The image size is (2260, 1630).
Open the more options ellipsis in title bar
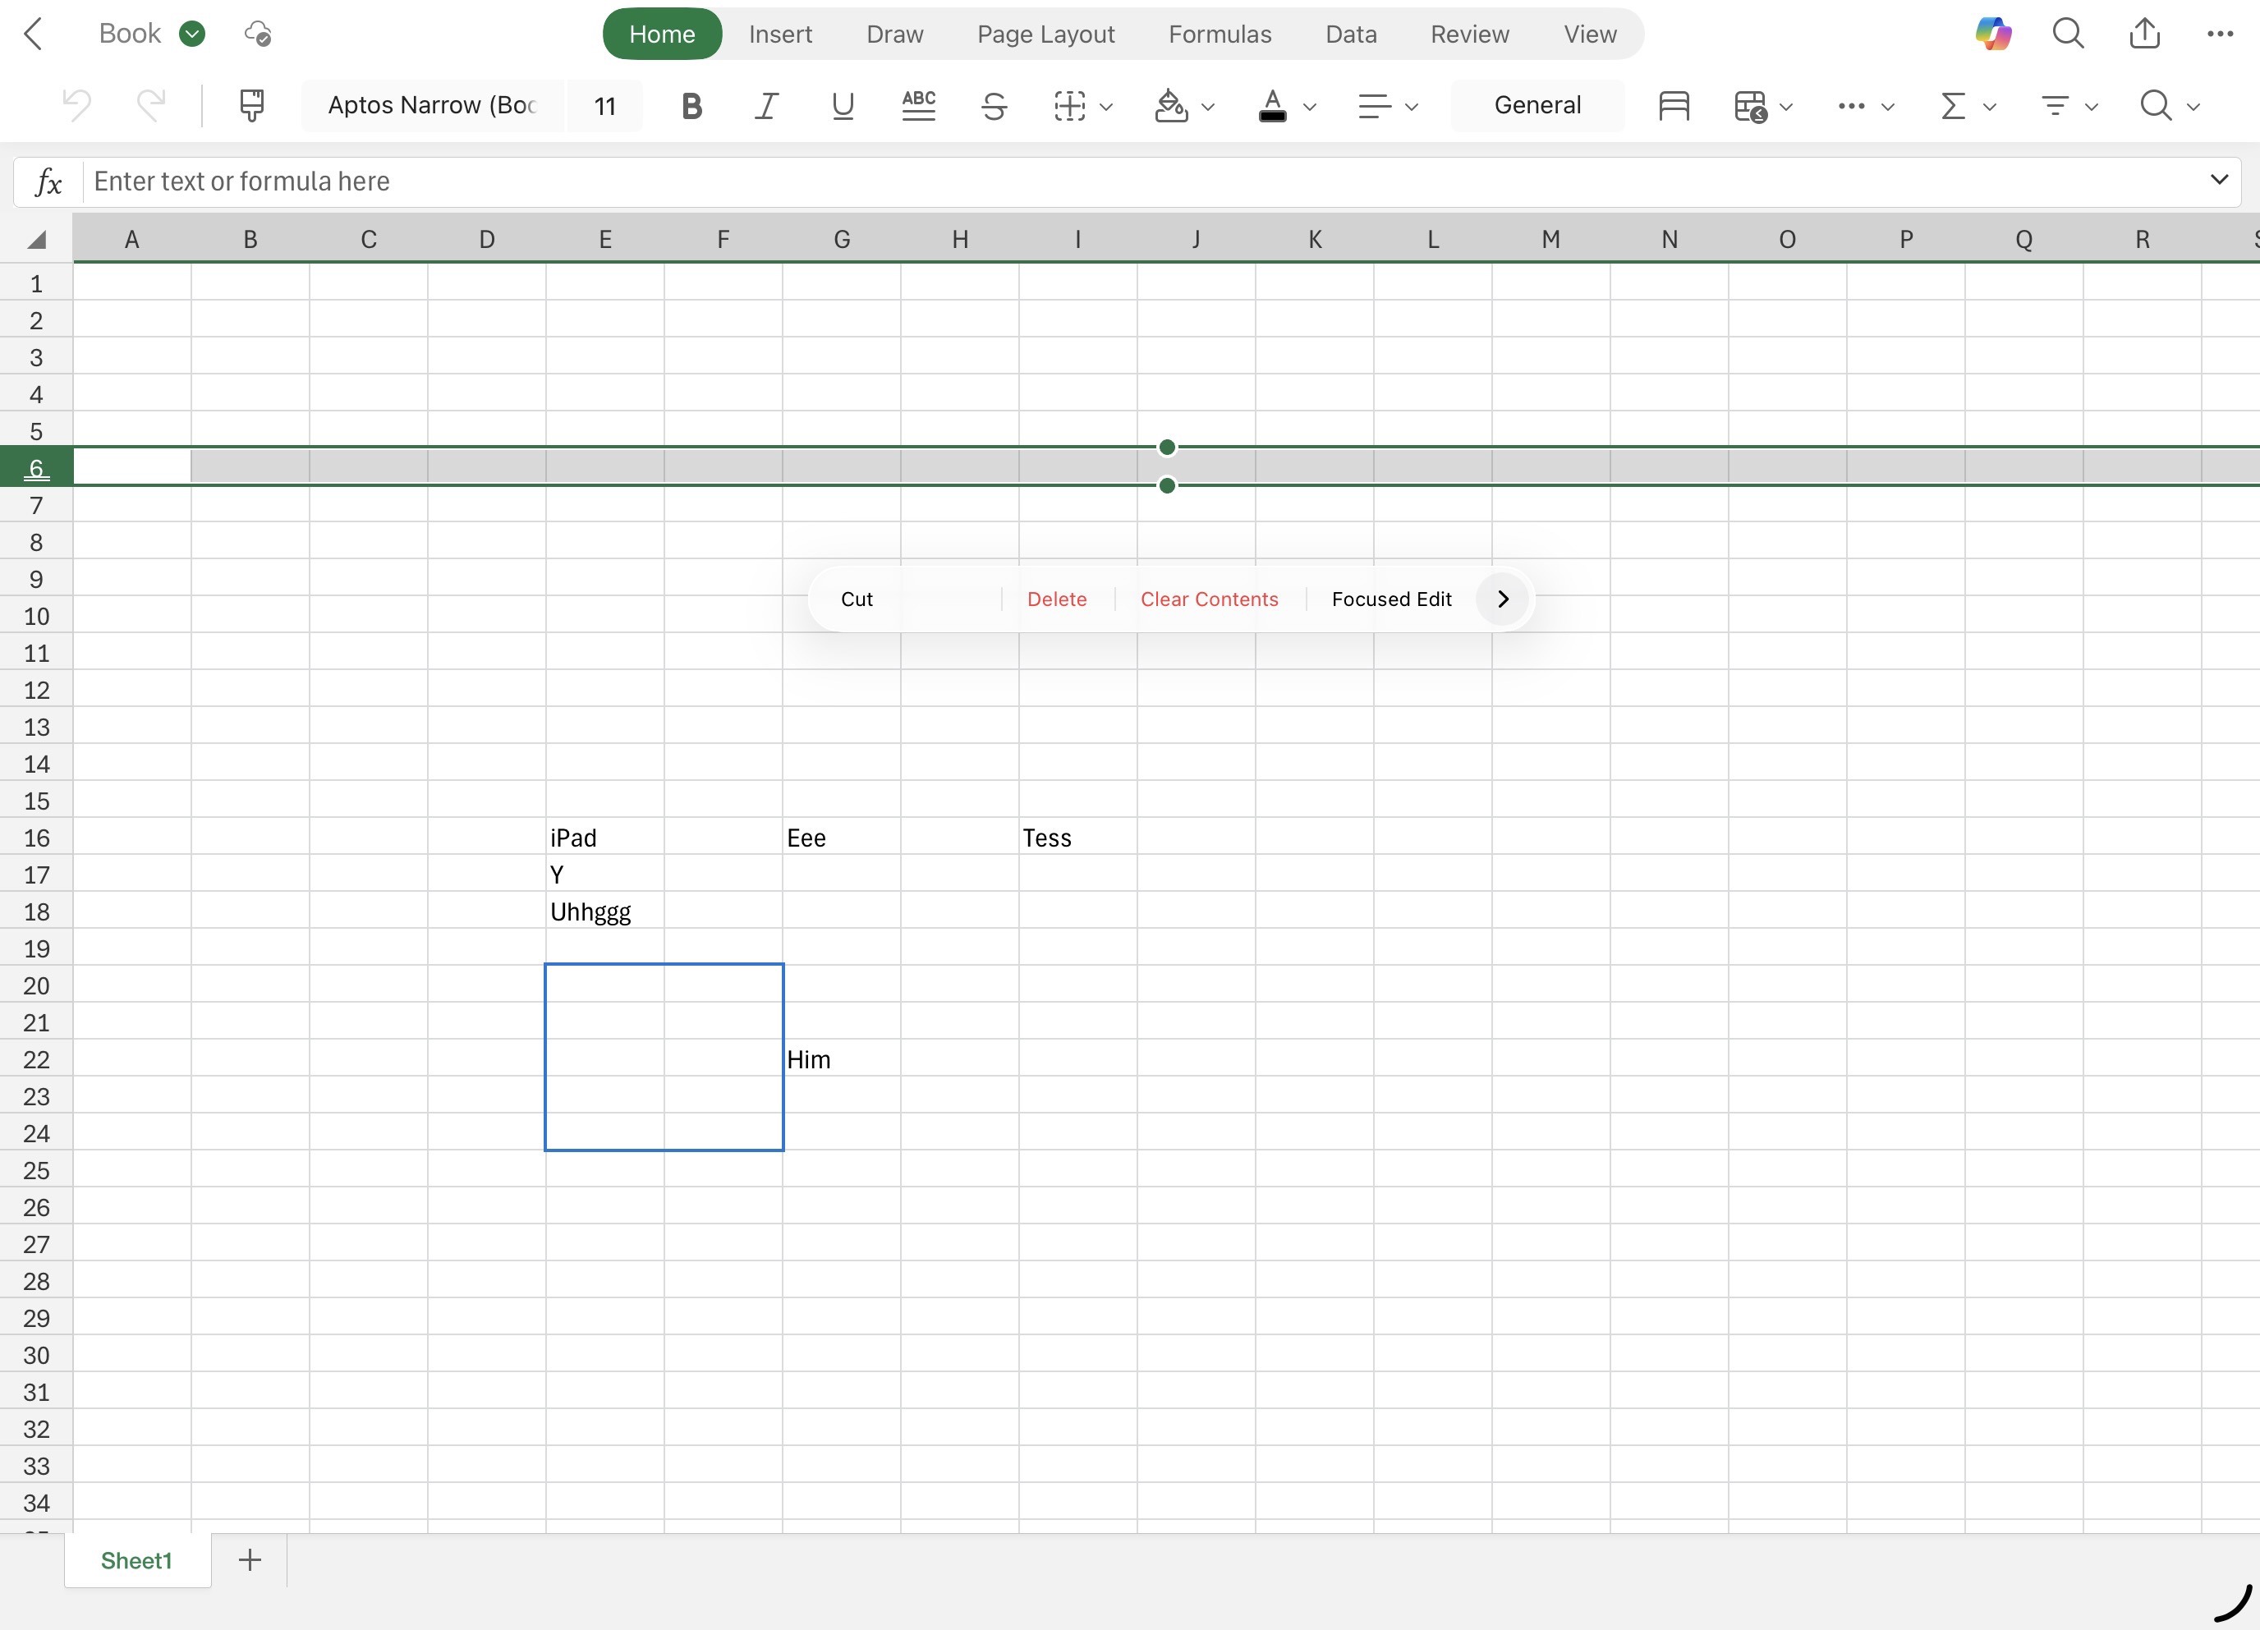pyautogui.click(x=2220, y=34)
